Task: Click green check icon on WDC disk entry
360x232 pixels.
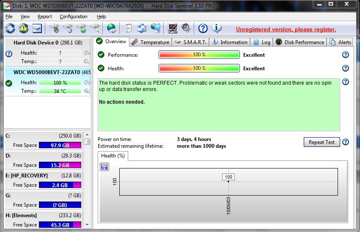Action: 9,83
